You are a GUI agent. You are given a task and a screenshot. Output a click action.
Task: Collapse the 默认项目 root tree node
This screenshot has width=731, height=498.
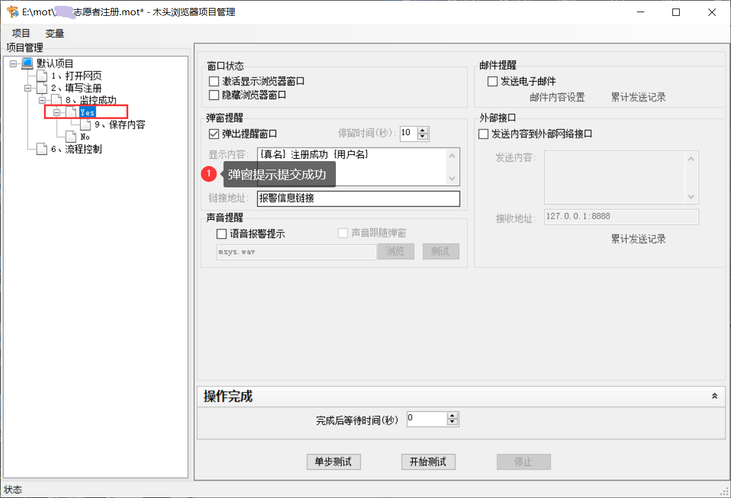pos(13,63)
